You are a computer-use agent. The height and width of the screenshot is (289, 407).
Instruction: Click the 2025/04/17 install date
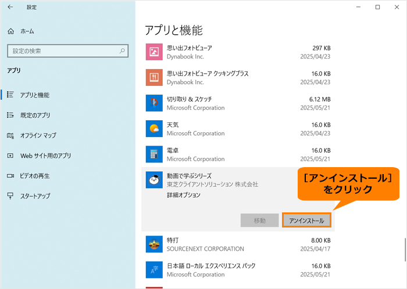(315, 249)
